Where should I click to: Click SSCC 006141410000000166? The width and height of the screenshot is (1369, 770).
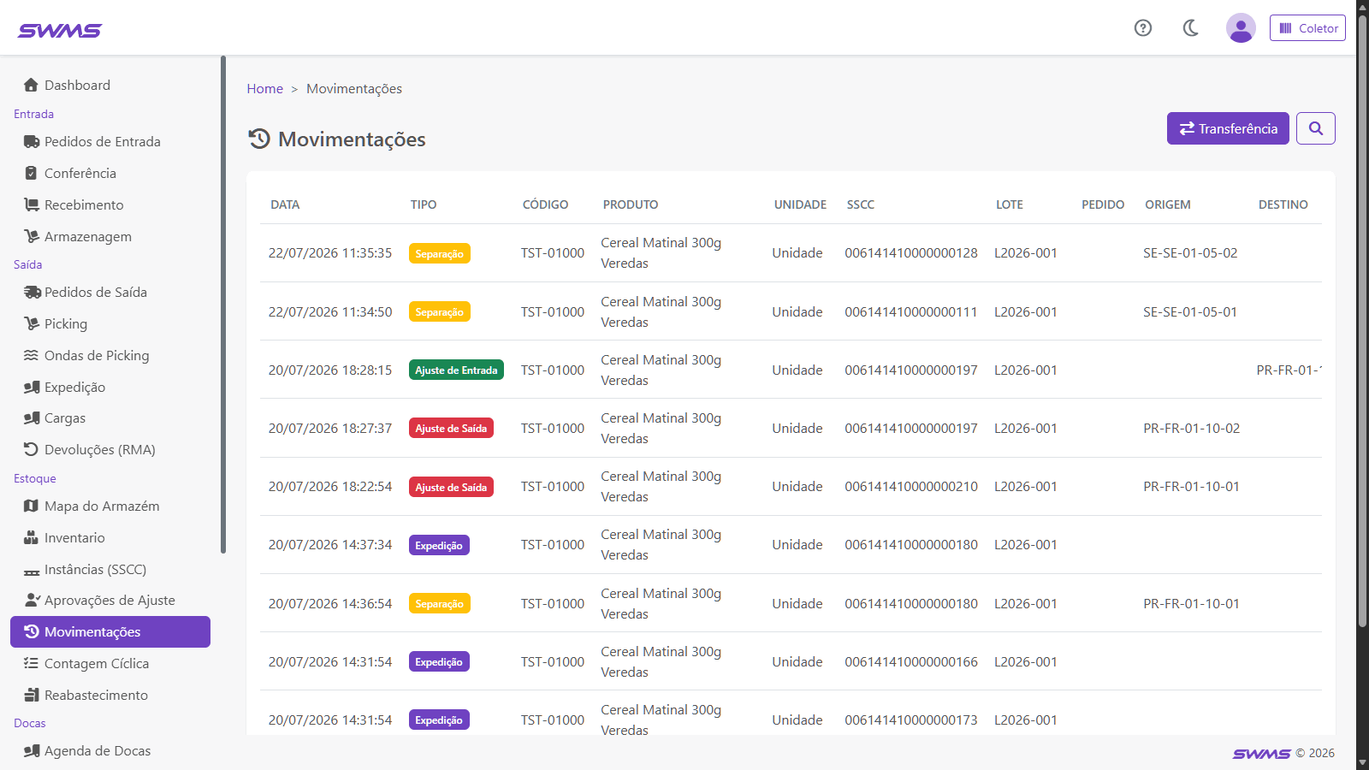[x=911, y=661]
